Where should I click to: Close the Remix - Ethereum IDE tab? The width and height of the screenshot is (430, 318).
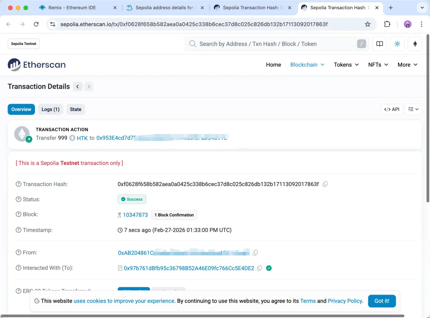(x=115, y=8)
